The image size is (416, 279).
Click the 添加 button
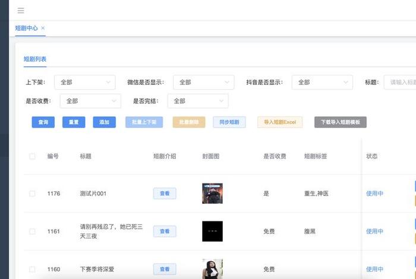[104, 122]
